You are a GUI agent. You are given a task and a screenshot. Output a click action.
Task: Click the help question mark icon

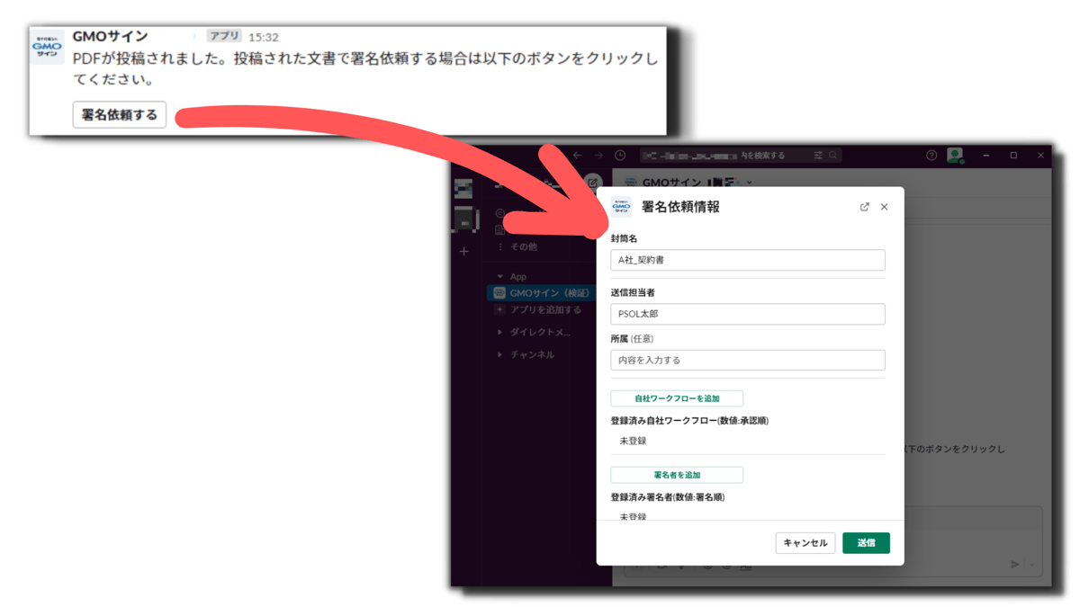point(931,155)
